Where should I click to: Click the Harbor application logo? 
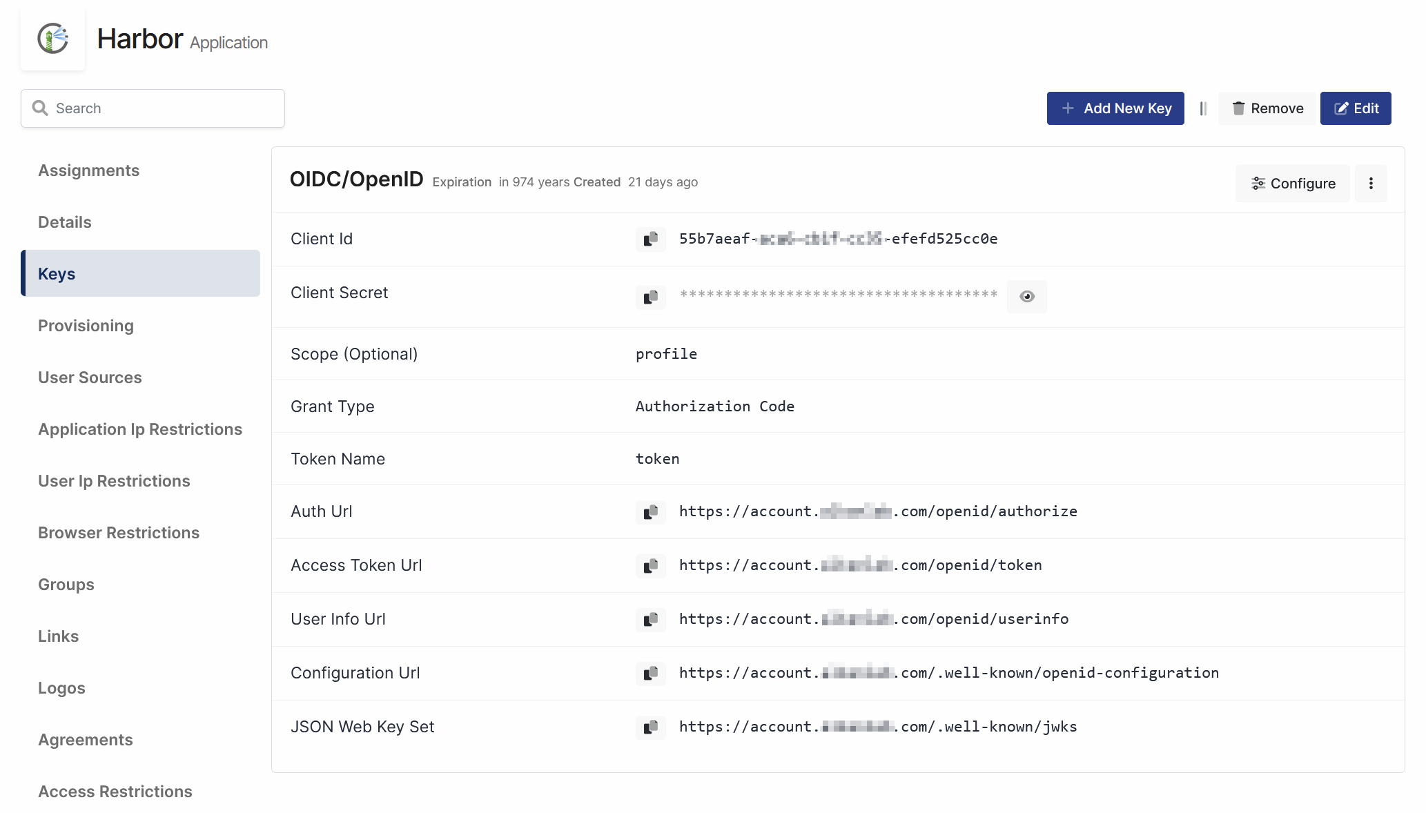point(53,39)
